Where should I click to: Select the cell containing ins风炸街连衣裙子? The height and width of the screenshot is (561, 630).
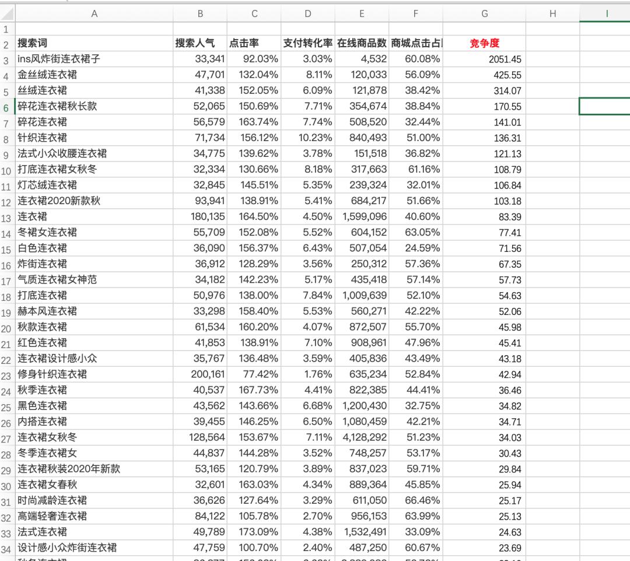click(x=94, y=58)
